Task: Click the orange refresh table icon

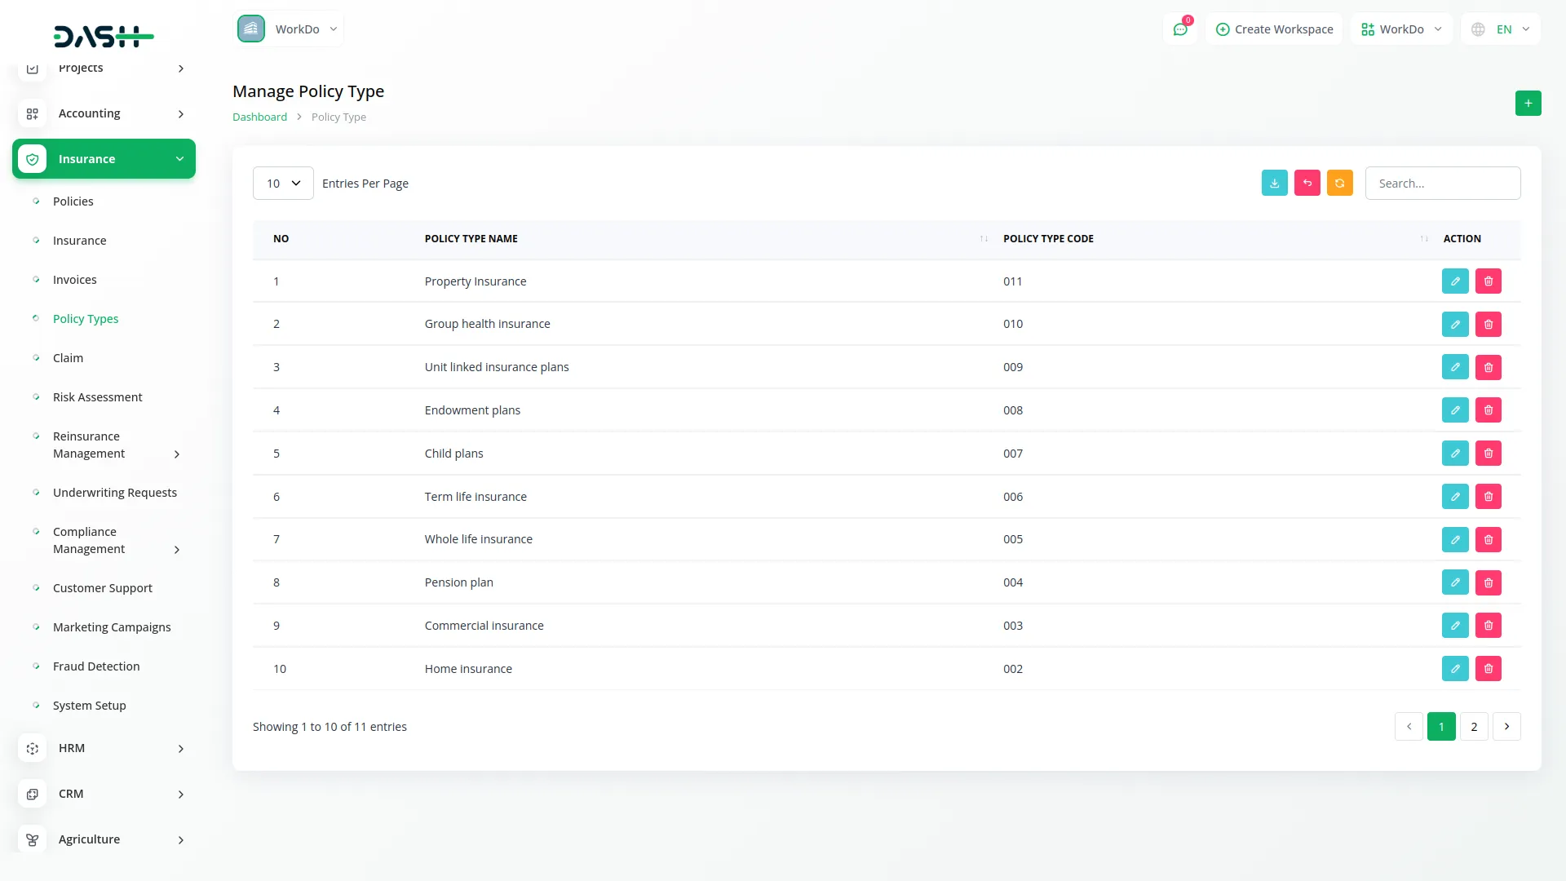Action: click(1339, 183)
